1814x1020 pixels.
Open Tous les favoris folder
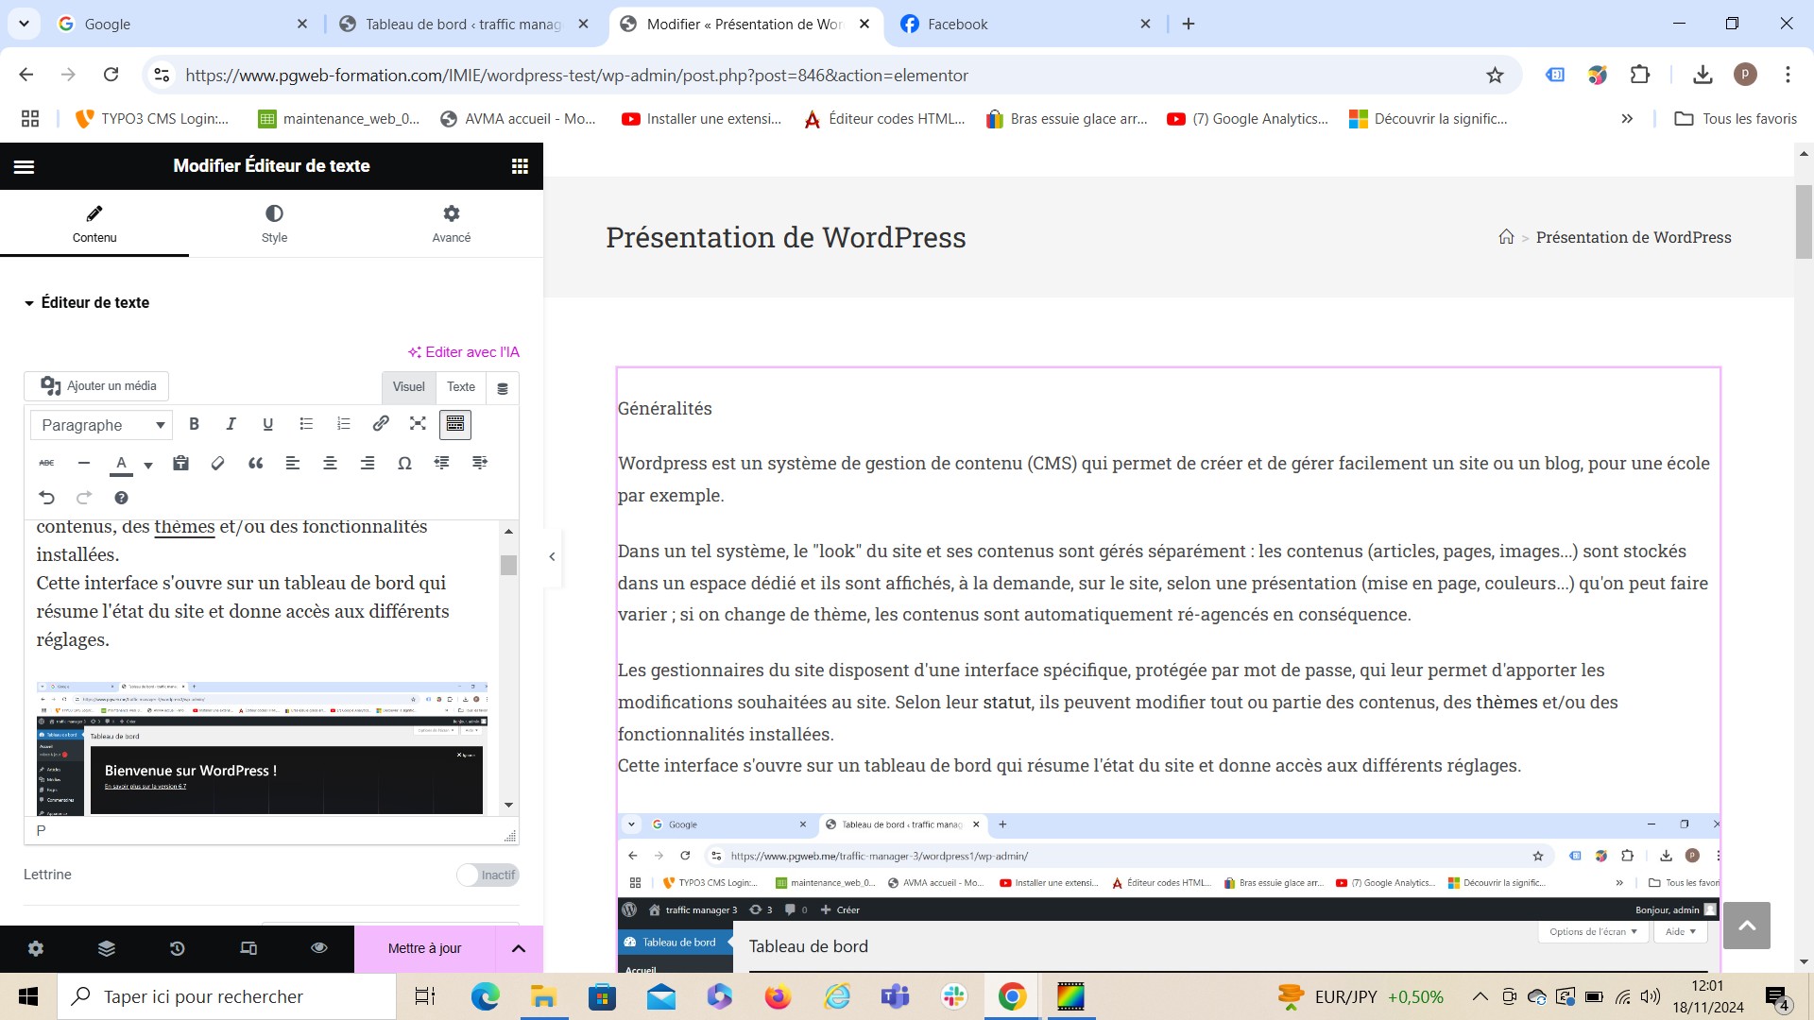point(1736,119)
